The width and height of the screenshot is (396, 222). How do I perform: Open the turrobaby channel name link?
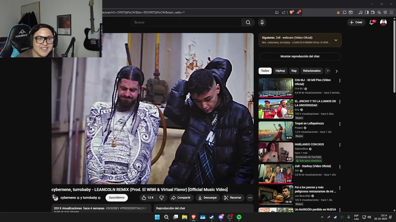pyautogui.click(x=90, y=198)
